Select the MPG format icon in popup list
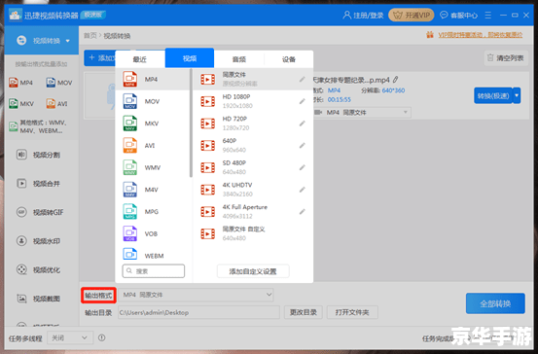 (x=130, y=212)
